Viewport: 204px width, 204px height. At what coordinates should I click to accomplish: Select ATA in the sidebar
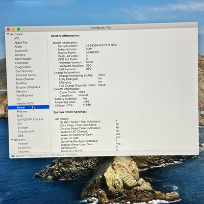click(17, 38)
